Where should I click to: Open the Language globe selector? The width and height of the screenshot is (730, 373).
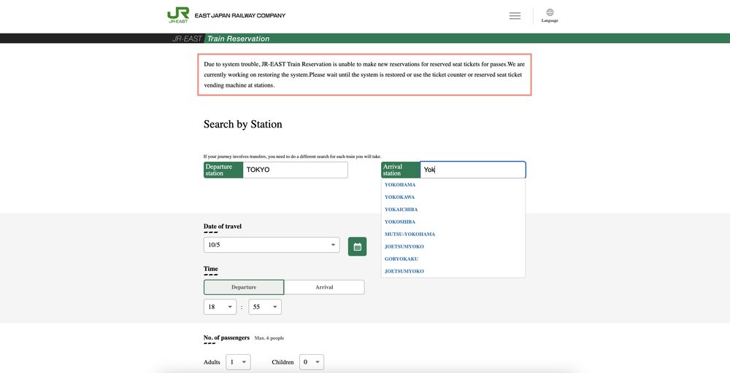tap(550, 15)
